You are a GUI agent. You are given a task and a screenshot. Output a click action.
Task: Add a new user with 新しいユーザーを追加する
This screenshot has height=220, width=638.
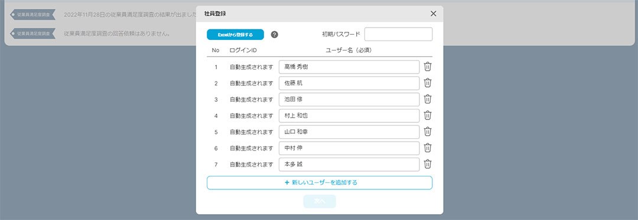point(320,183)
